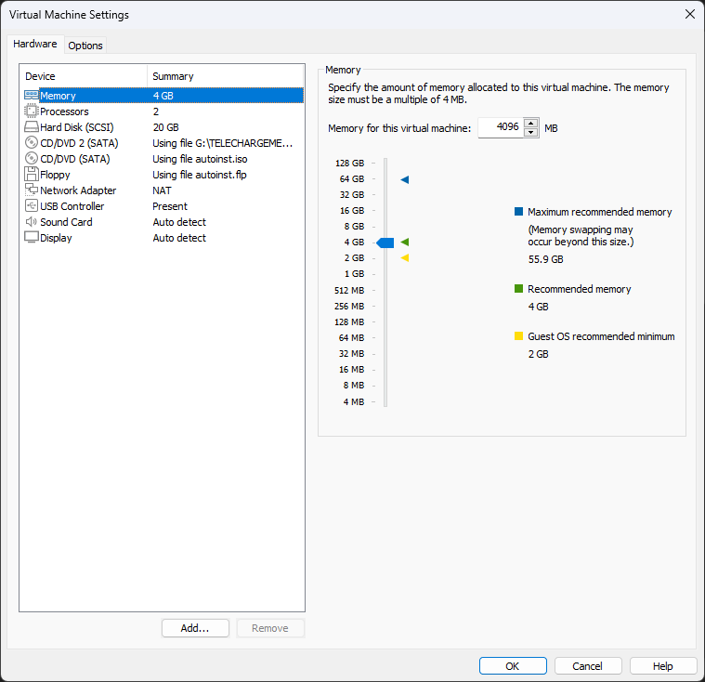Click OK to confirm settings
Viewport: 705px width, 682px height.
[513, 666]
